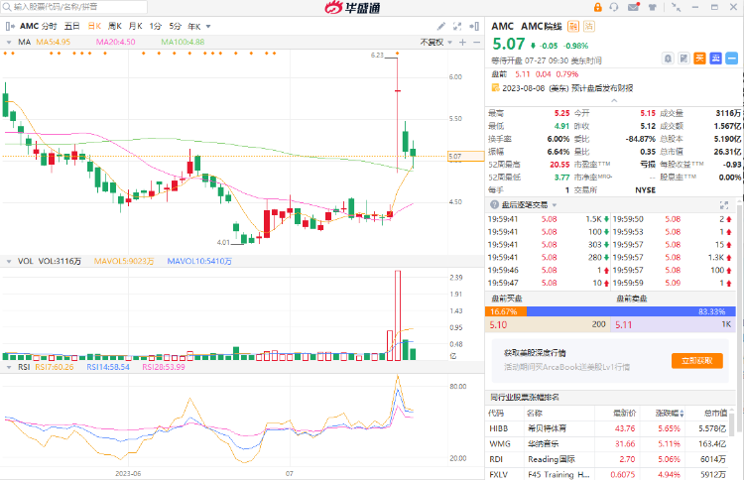Collapse the right quote panel icon
This screenshot has height=480, width=744.
[474, 26]
